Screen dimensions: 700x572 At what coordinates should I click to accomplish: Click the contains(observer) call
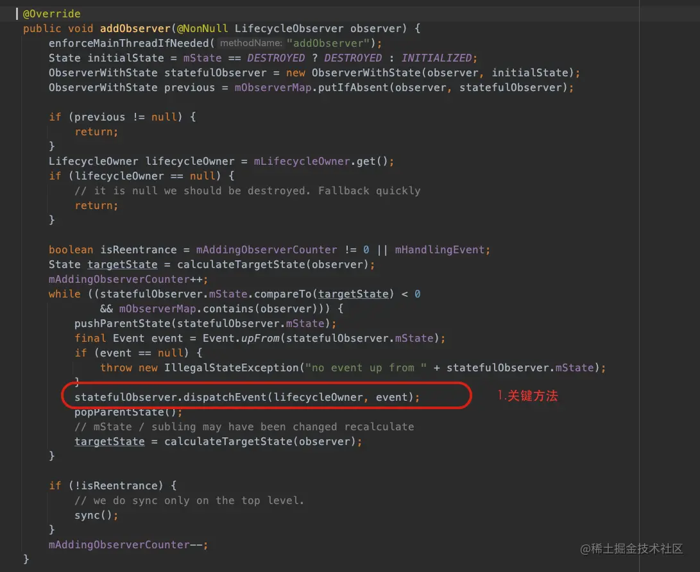coord(260,308)
